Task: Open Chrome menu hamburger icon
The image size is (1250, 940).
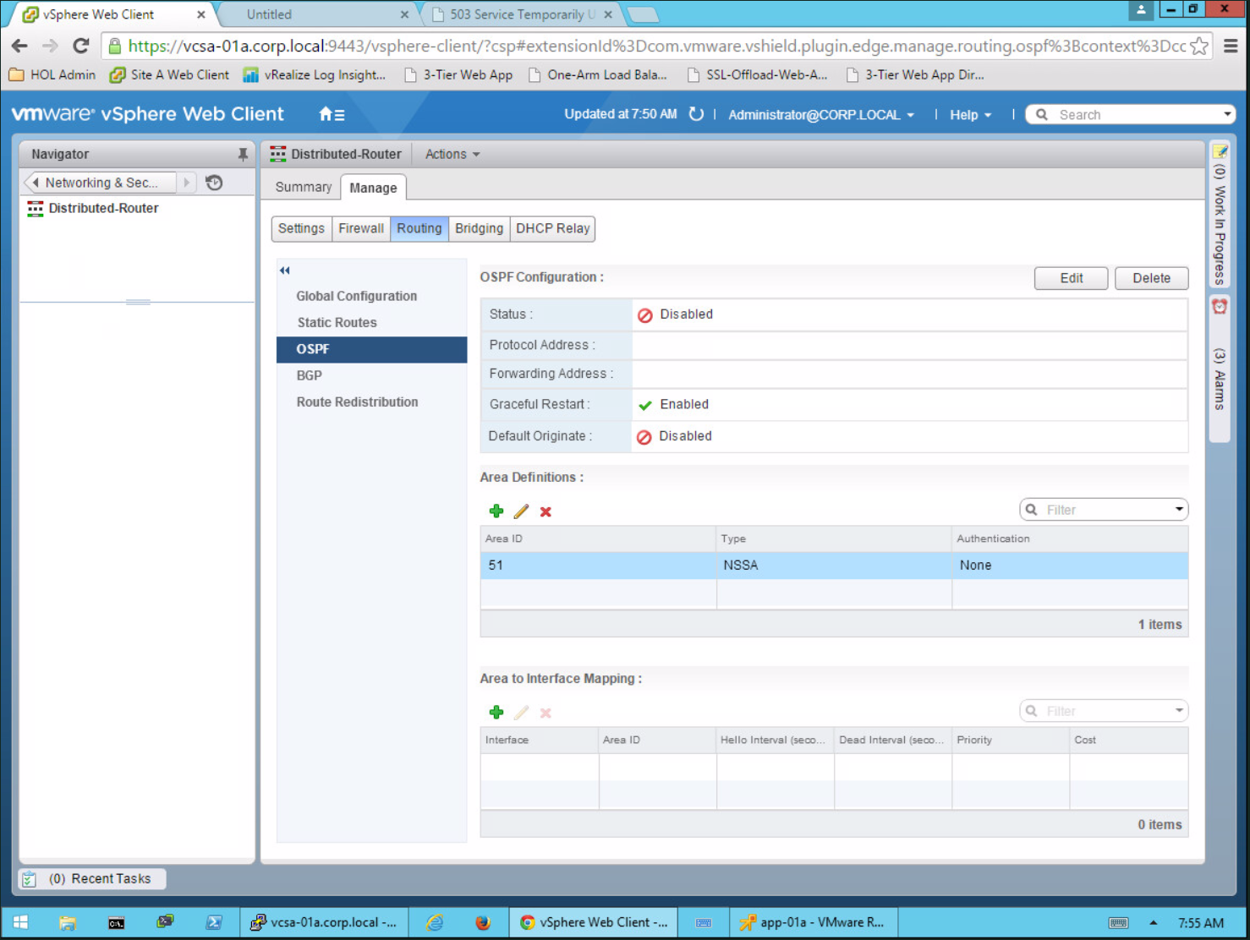Action: tap(1231, 46)
